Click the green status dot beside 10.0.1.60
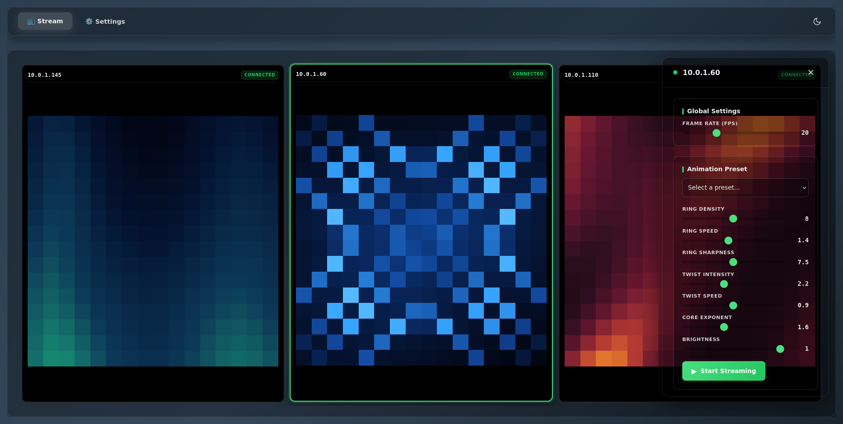The width and height of the screenshot is (843, 424). click(675, 72)
